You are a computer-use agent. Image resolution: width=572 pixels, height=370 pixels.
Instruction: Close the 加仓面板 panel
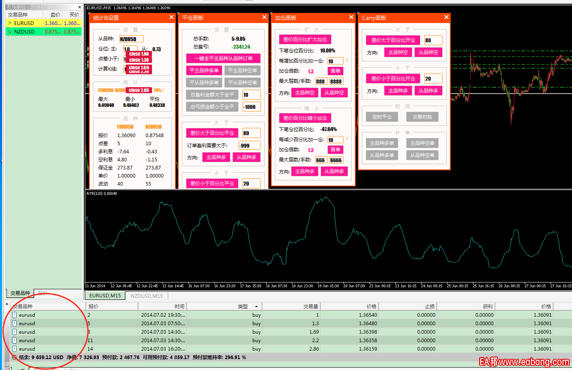351,17
